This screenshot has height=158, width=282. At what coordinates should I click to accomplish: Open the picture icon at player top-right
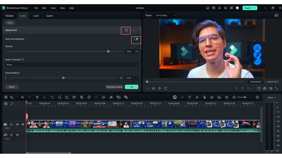pos(276,15)
